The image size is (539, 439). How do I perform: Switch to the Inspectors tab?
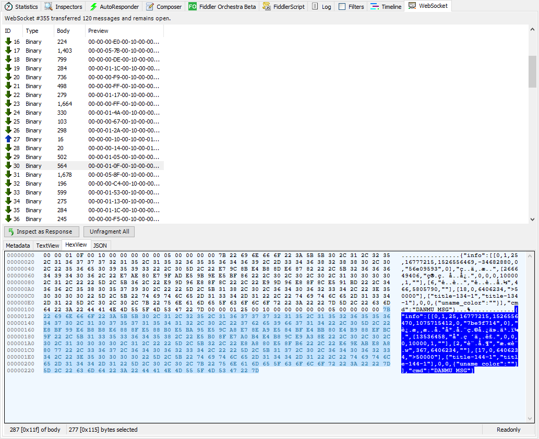coord(63,7)
